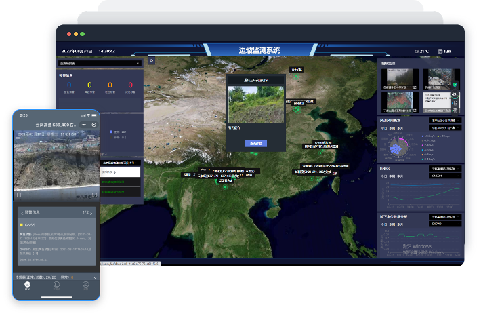
Task: Open the first dropdown in the GNSS panel
Action: 445,169
